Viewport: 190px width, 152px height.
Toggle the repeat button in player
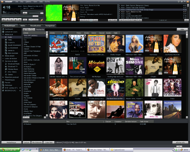pyautogui.click(x=36, y=20)
